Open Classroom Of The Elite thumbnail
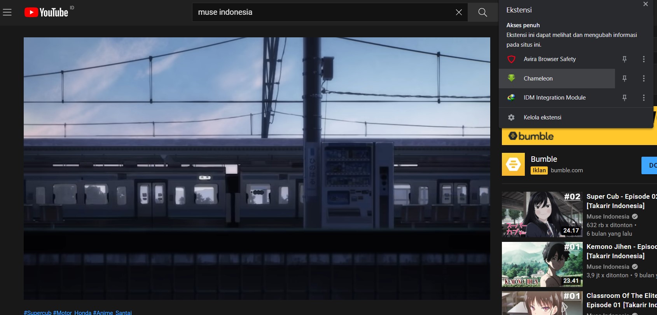The height and width of the screenshot is (315, 657). 542,303
